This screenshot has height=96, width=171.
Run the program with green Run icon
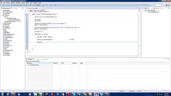point(17,5)
